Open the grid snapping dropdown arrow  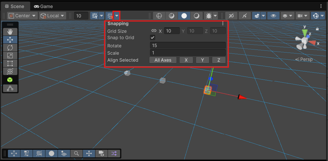(117, 16)
